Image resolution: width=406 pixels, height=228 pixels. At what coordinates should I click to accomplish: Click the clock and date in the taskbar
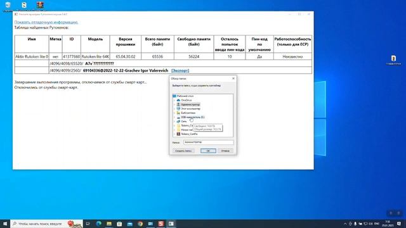388,224
